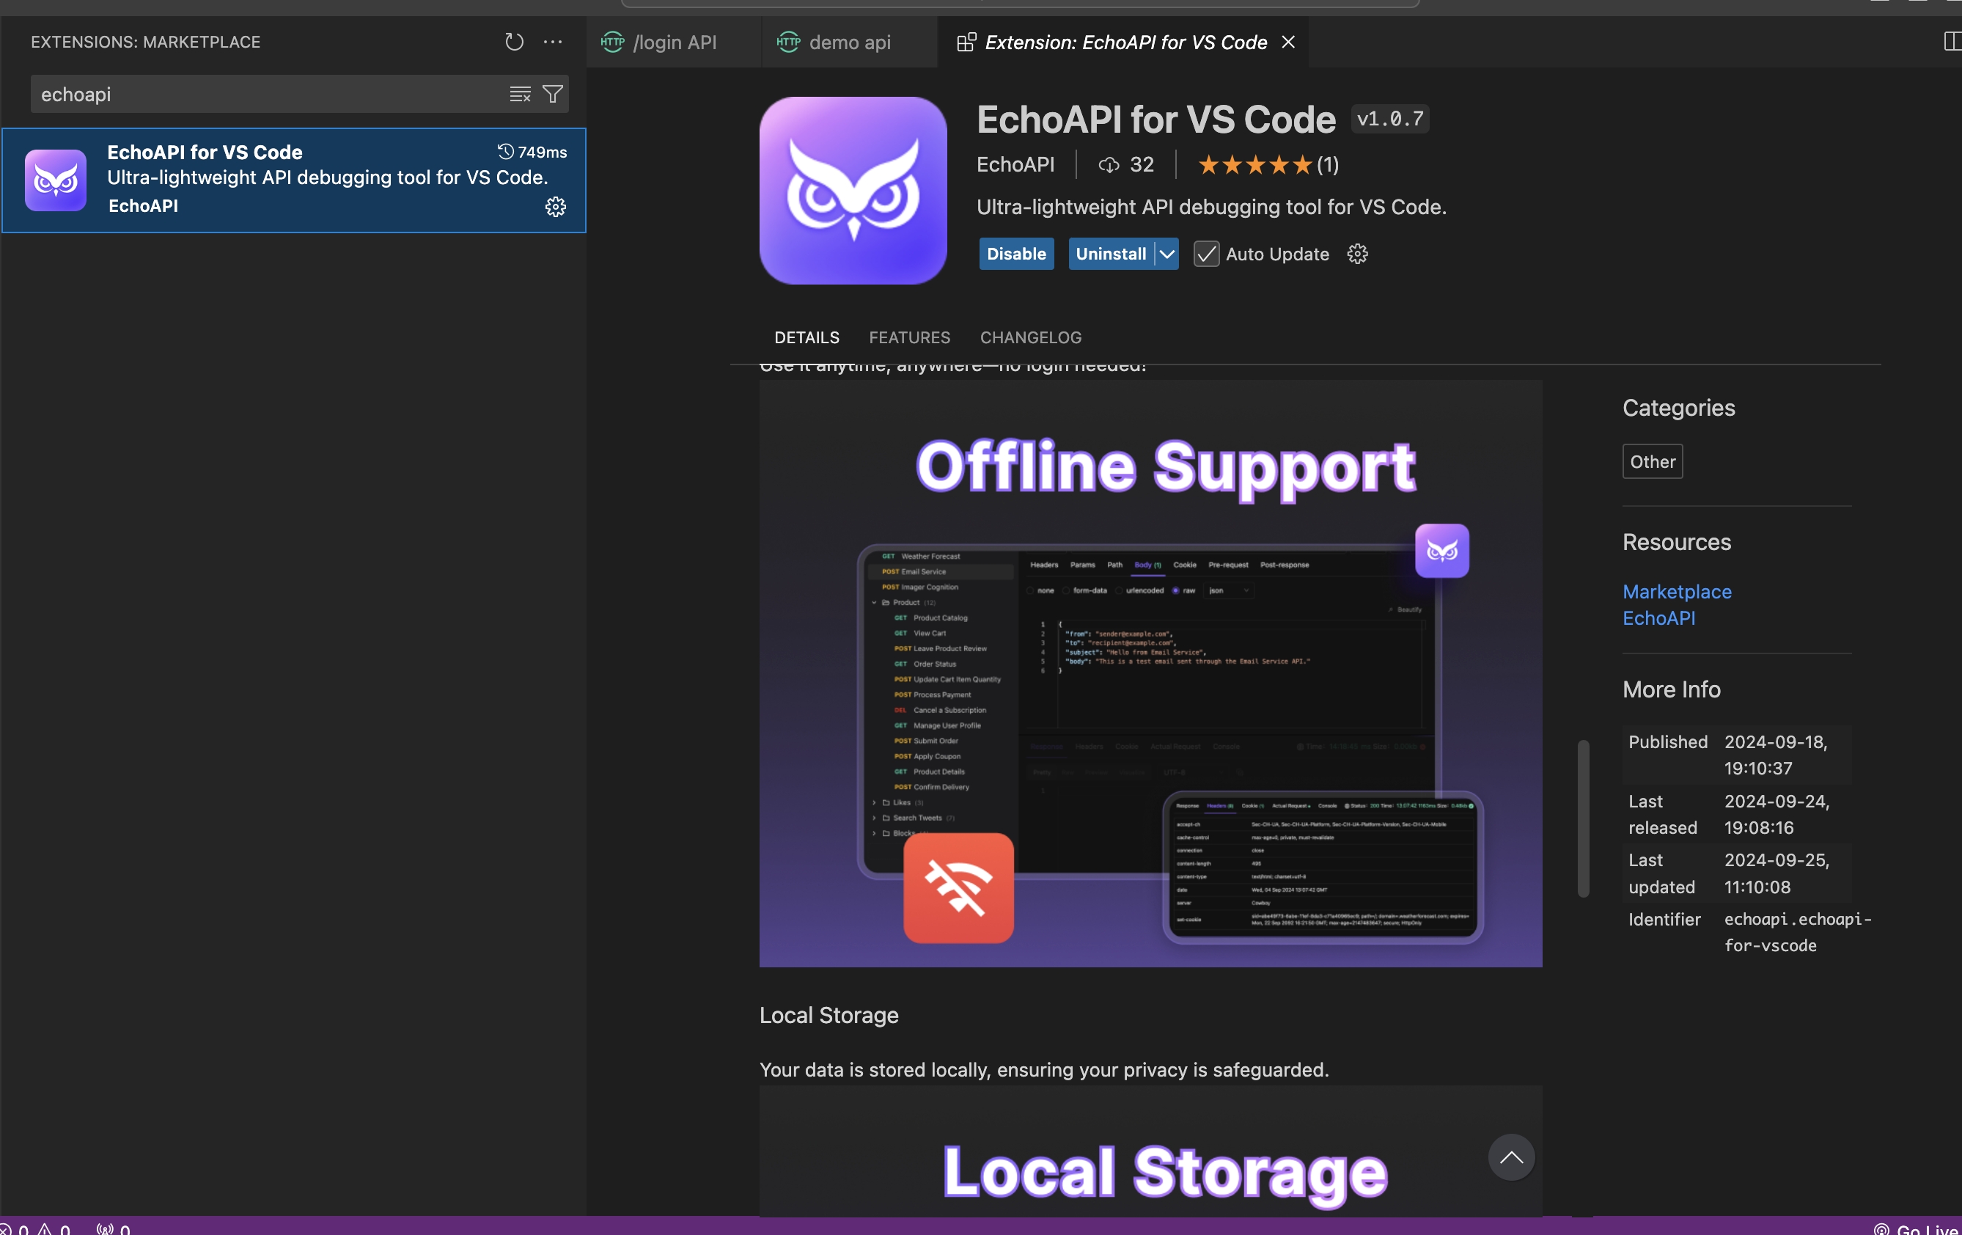The height and width of the screenshot is (1235, 1962).
Task: Click the Last released date 2024-09-24
Action: (x=1777, y=814)
